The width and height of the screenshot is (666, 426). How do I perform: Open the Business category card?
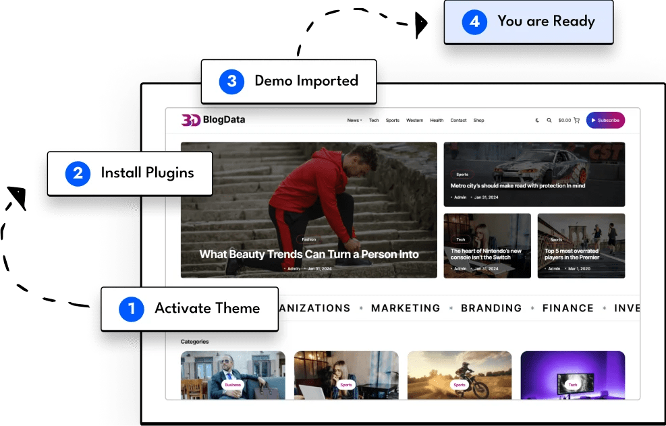click(x=233, y=375)
